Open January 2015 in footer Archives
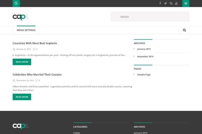Image resolution: width=202 pixels, height=134 pixels. tap(140, 133)
